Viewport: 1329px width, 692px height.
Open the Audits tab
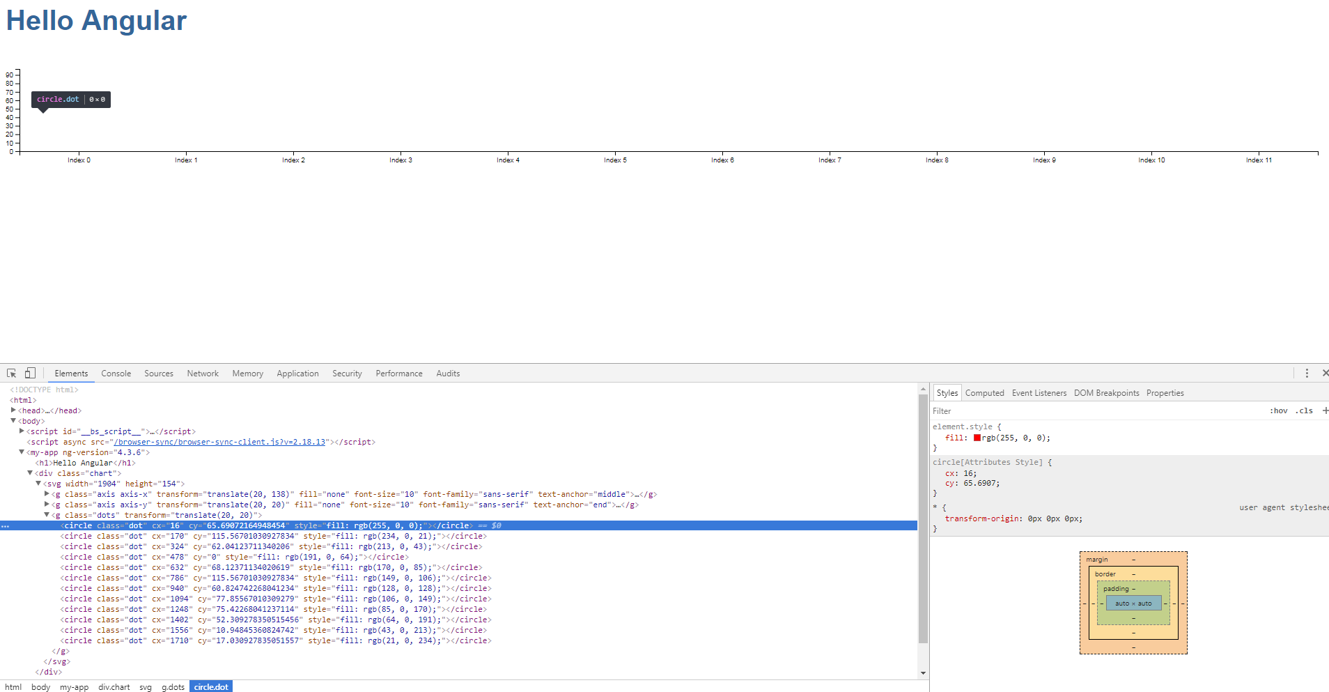click(x=448, y=374)
